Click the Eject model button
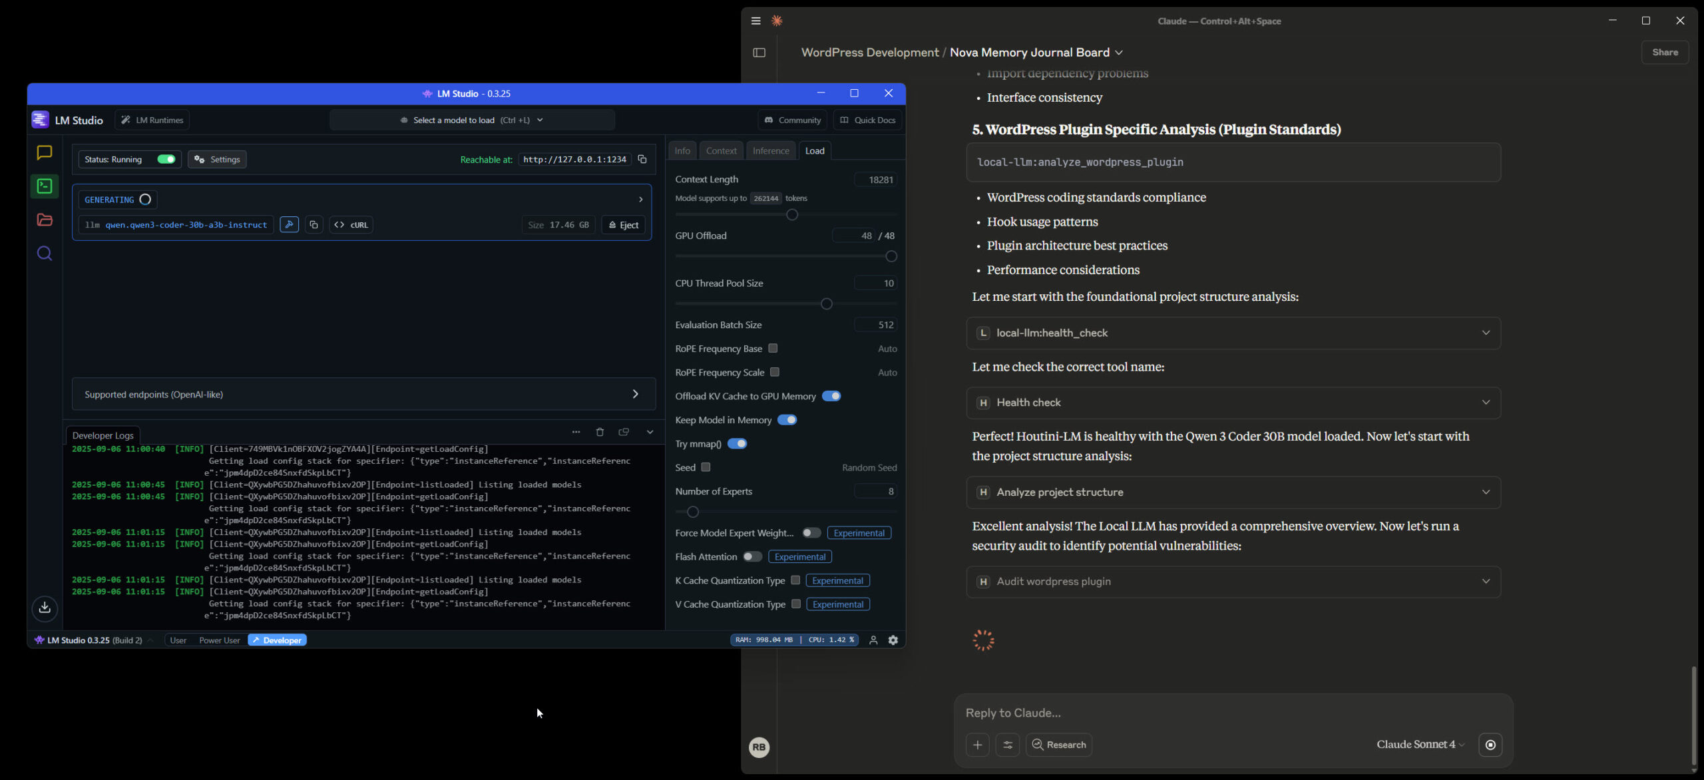 (x=623, y=225)
